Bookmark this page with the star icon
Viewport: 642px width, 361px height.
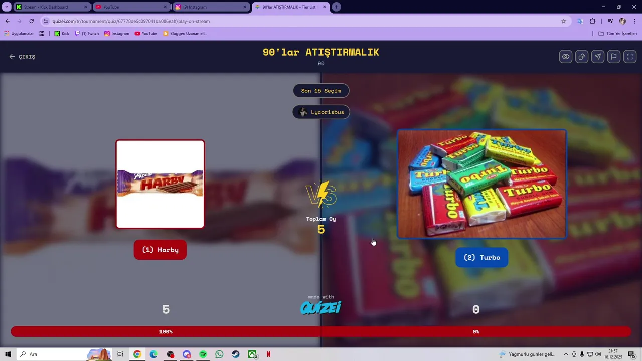pos(564,21)
